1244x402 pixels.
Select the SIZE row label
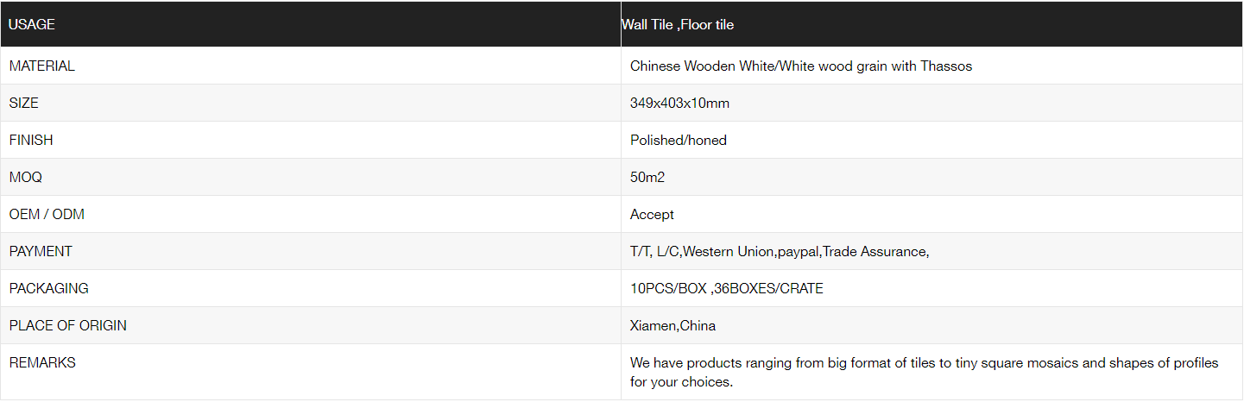click(24, 104)
